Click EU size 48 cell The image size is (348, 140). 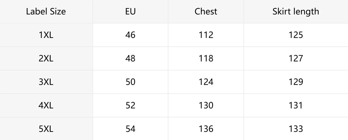click(x=130, y=58)
